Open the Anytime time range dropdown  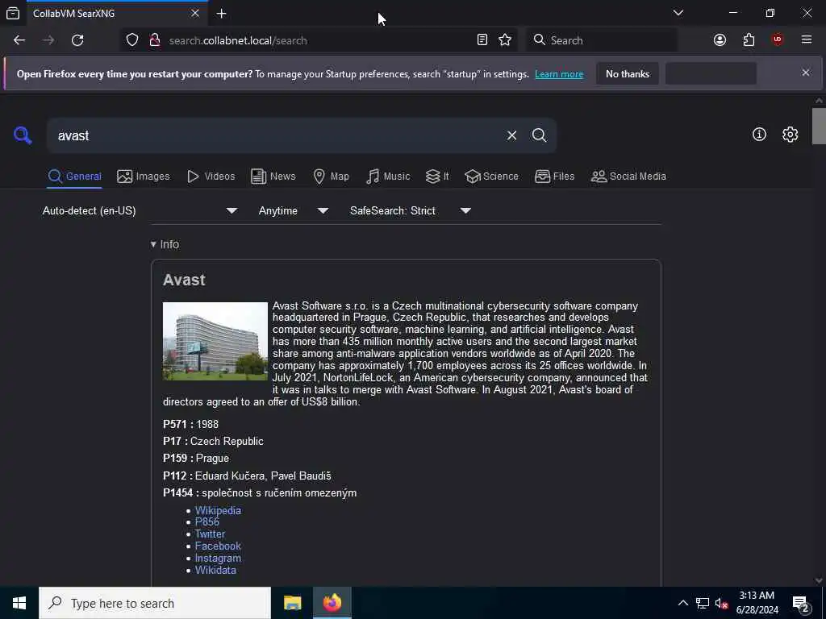click(294, 210)
